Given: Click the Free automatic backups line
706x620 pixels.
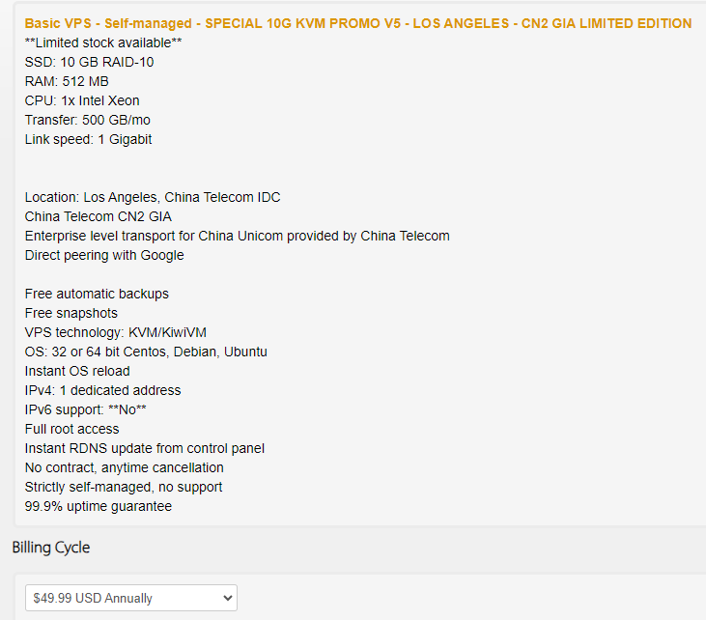Looking at the screenshot, I should coord(97,294).
